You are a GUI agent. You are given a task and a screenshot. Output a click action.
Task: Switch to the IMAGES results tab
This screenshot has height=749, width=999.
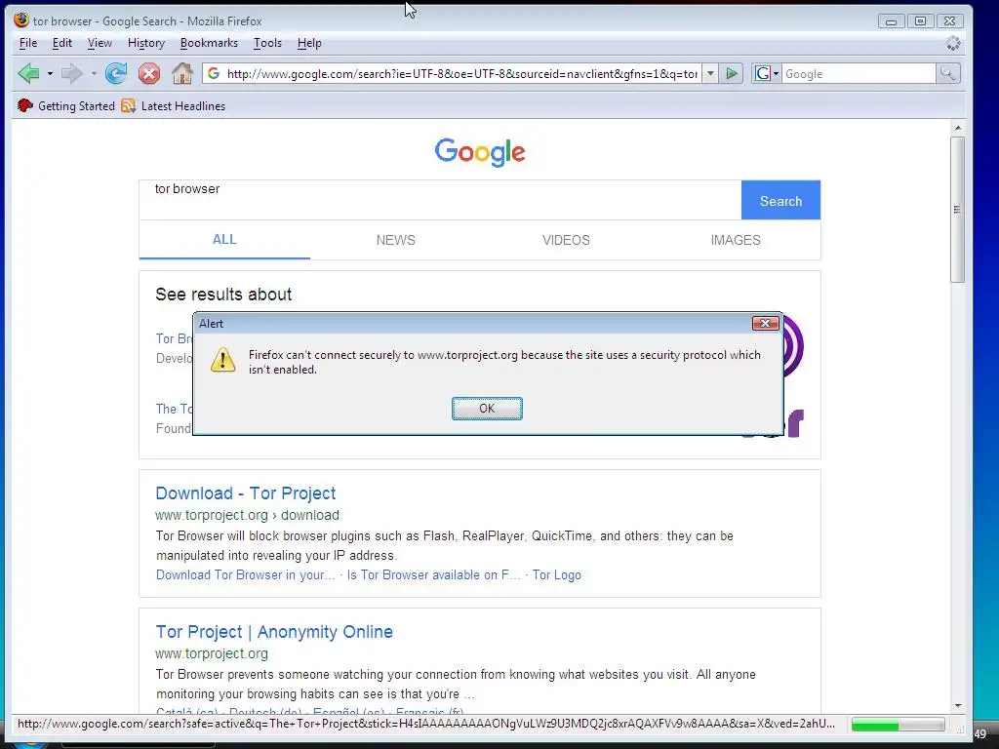point(736,240)
